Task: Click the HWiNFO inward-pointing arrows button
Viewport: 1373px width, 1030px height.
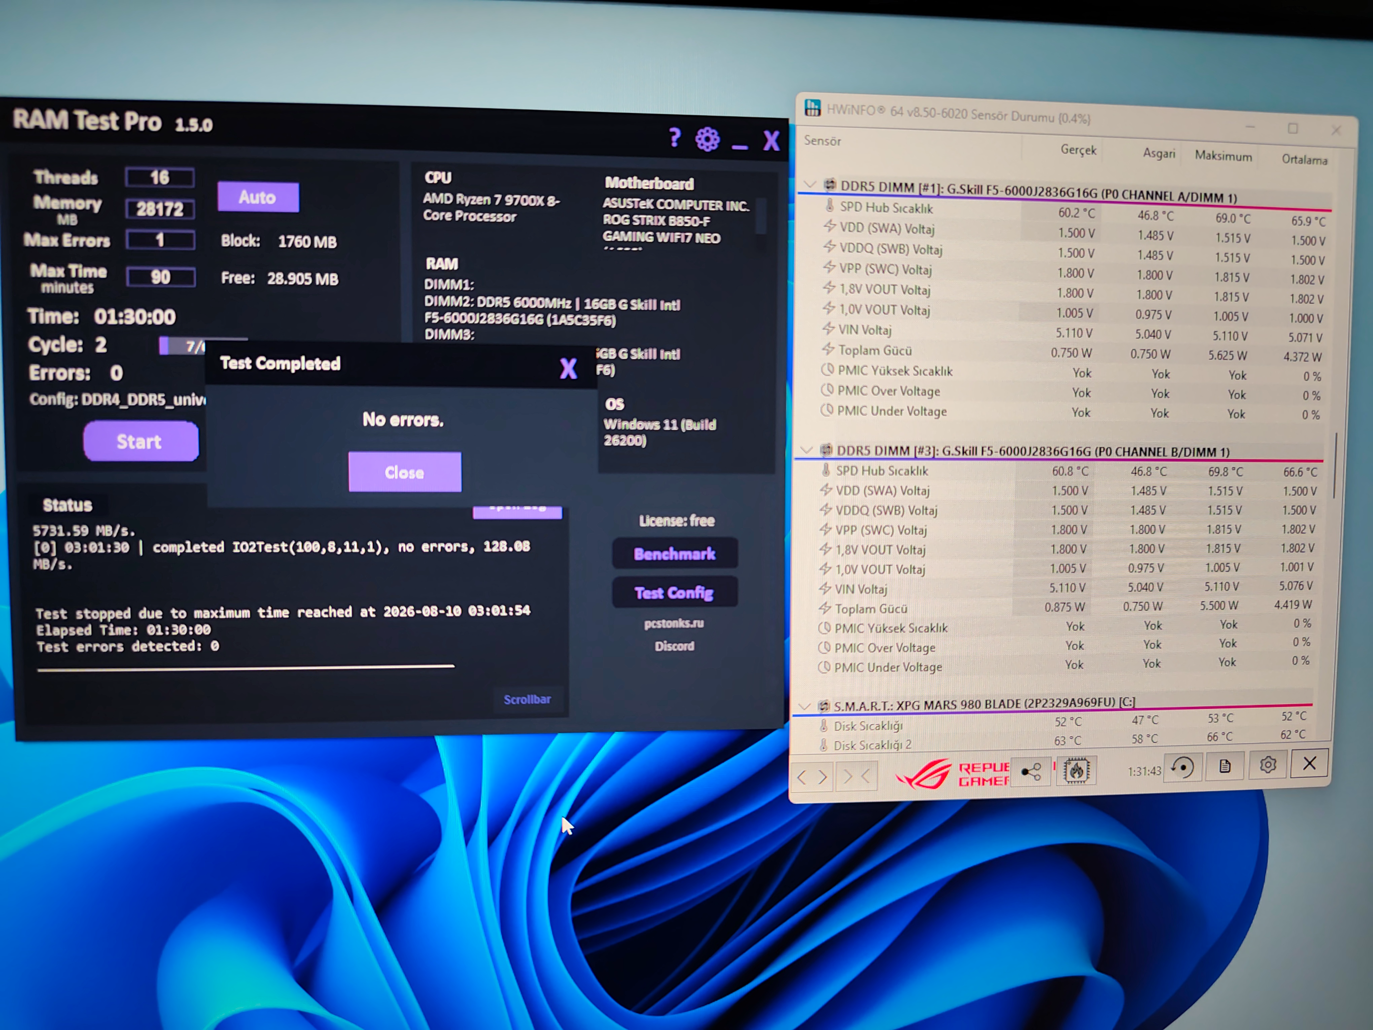Action: click(x=856, y=776)
